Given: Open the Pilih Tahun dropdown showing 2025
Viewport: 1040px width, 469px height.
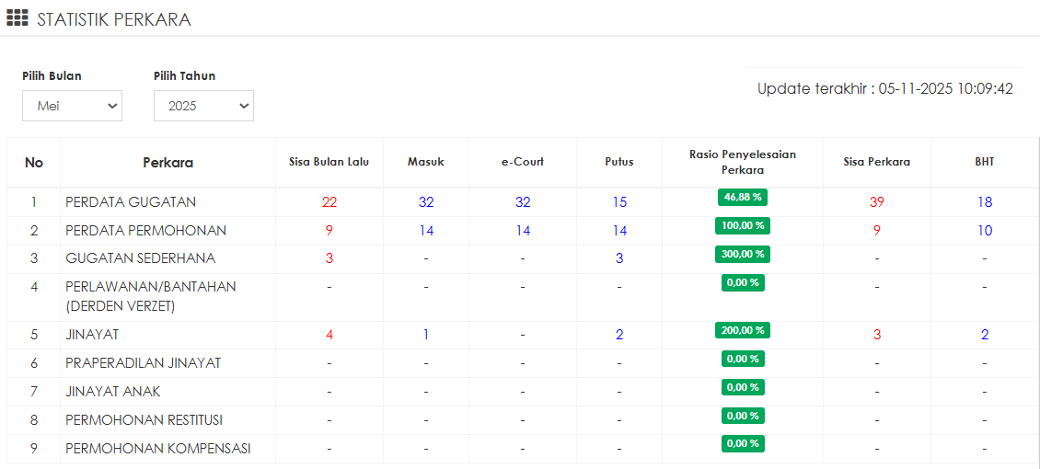Looking at the screenshot, I should point(203,106).
